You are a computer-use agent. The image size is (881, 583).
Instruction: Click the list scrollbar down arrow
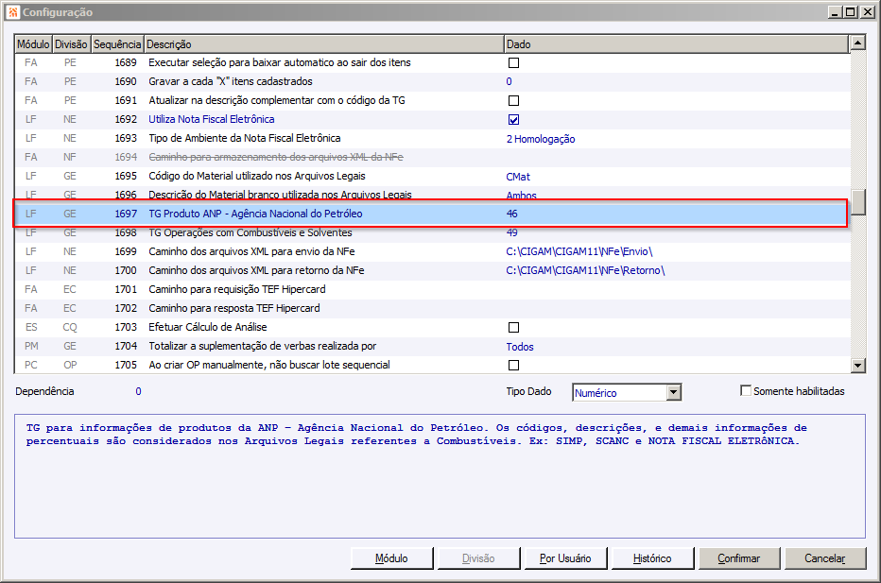click(x=858, y=366)
